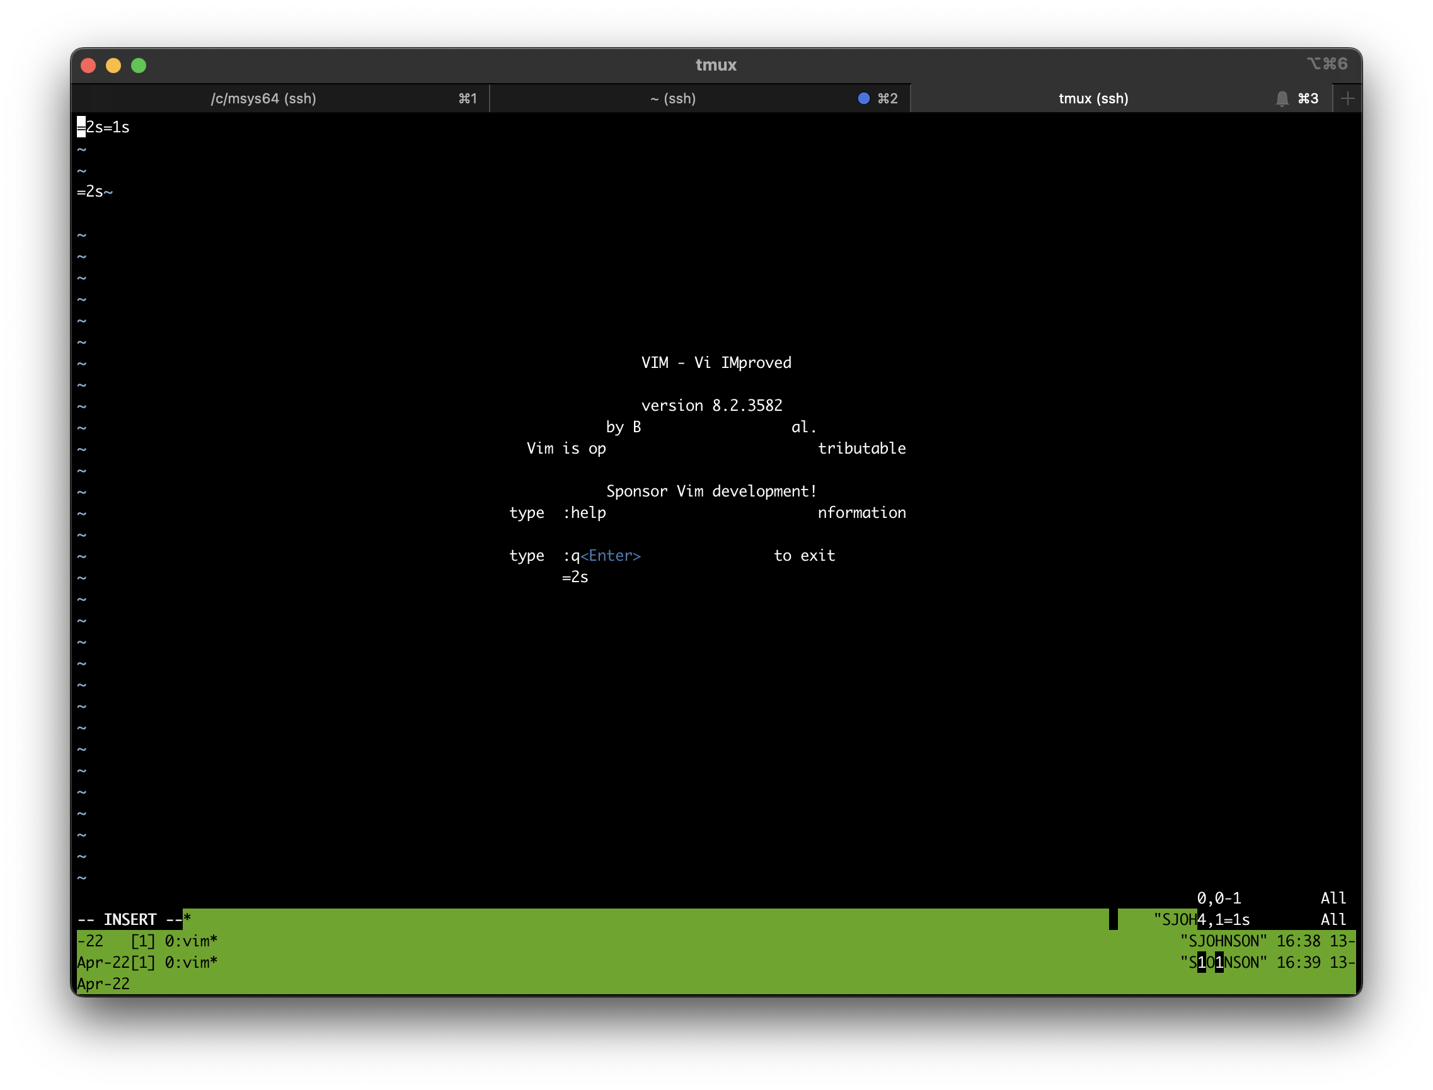Click the "to exit" text
The width and height of the screenshot is (1433, 1090).
coord(804,555)
